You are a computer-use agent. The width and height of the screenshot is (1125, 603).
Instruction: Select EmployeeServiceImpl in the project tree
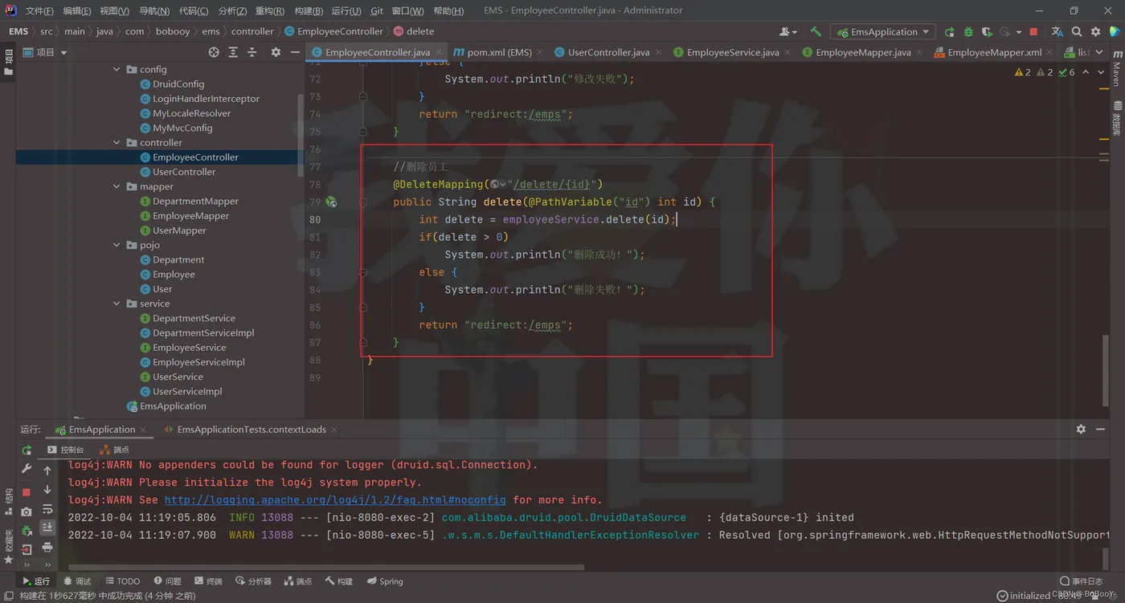(198, 362)
